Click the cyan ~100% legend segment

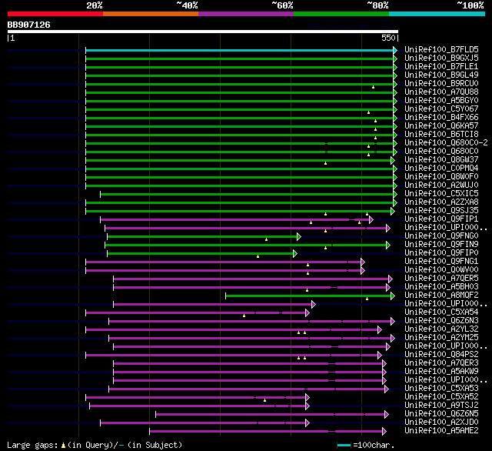pyautogui.click(x=437, y=14)
